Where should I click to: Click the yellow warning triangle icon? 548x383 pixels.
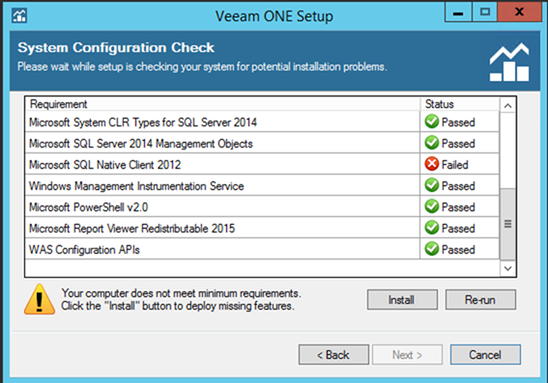pyautogui.click(x=39, y=300)
